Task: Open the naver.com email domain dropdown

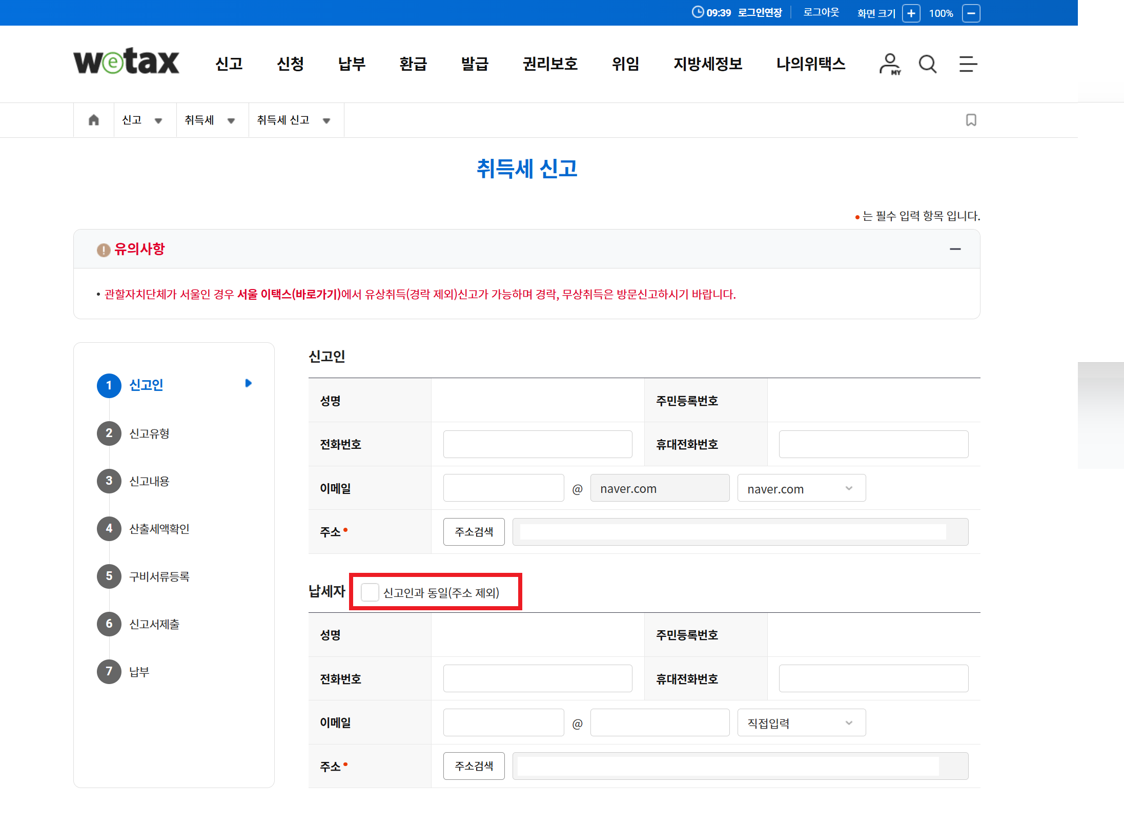Action: click(x=801, y=488)
